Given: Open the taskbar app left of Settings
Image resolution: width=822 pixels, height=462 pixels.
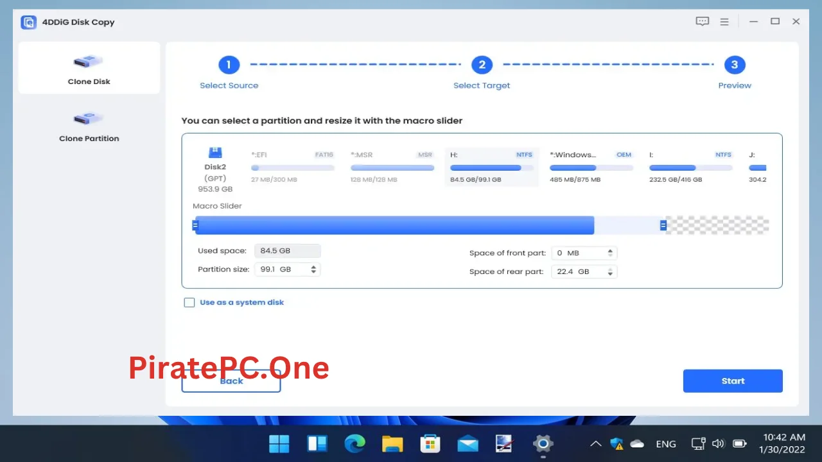Looking at the screenshot, I should pos(505,443).
